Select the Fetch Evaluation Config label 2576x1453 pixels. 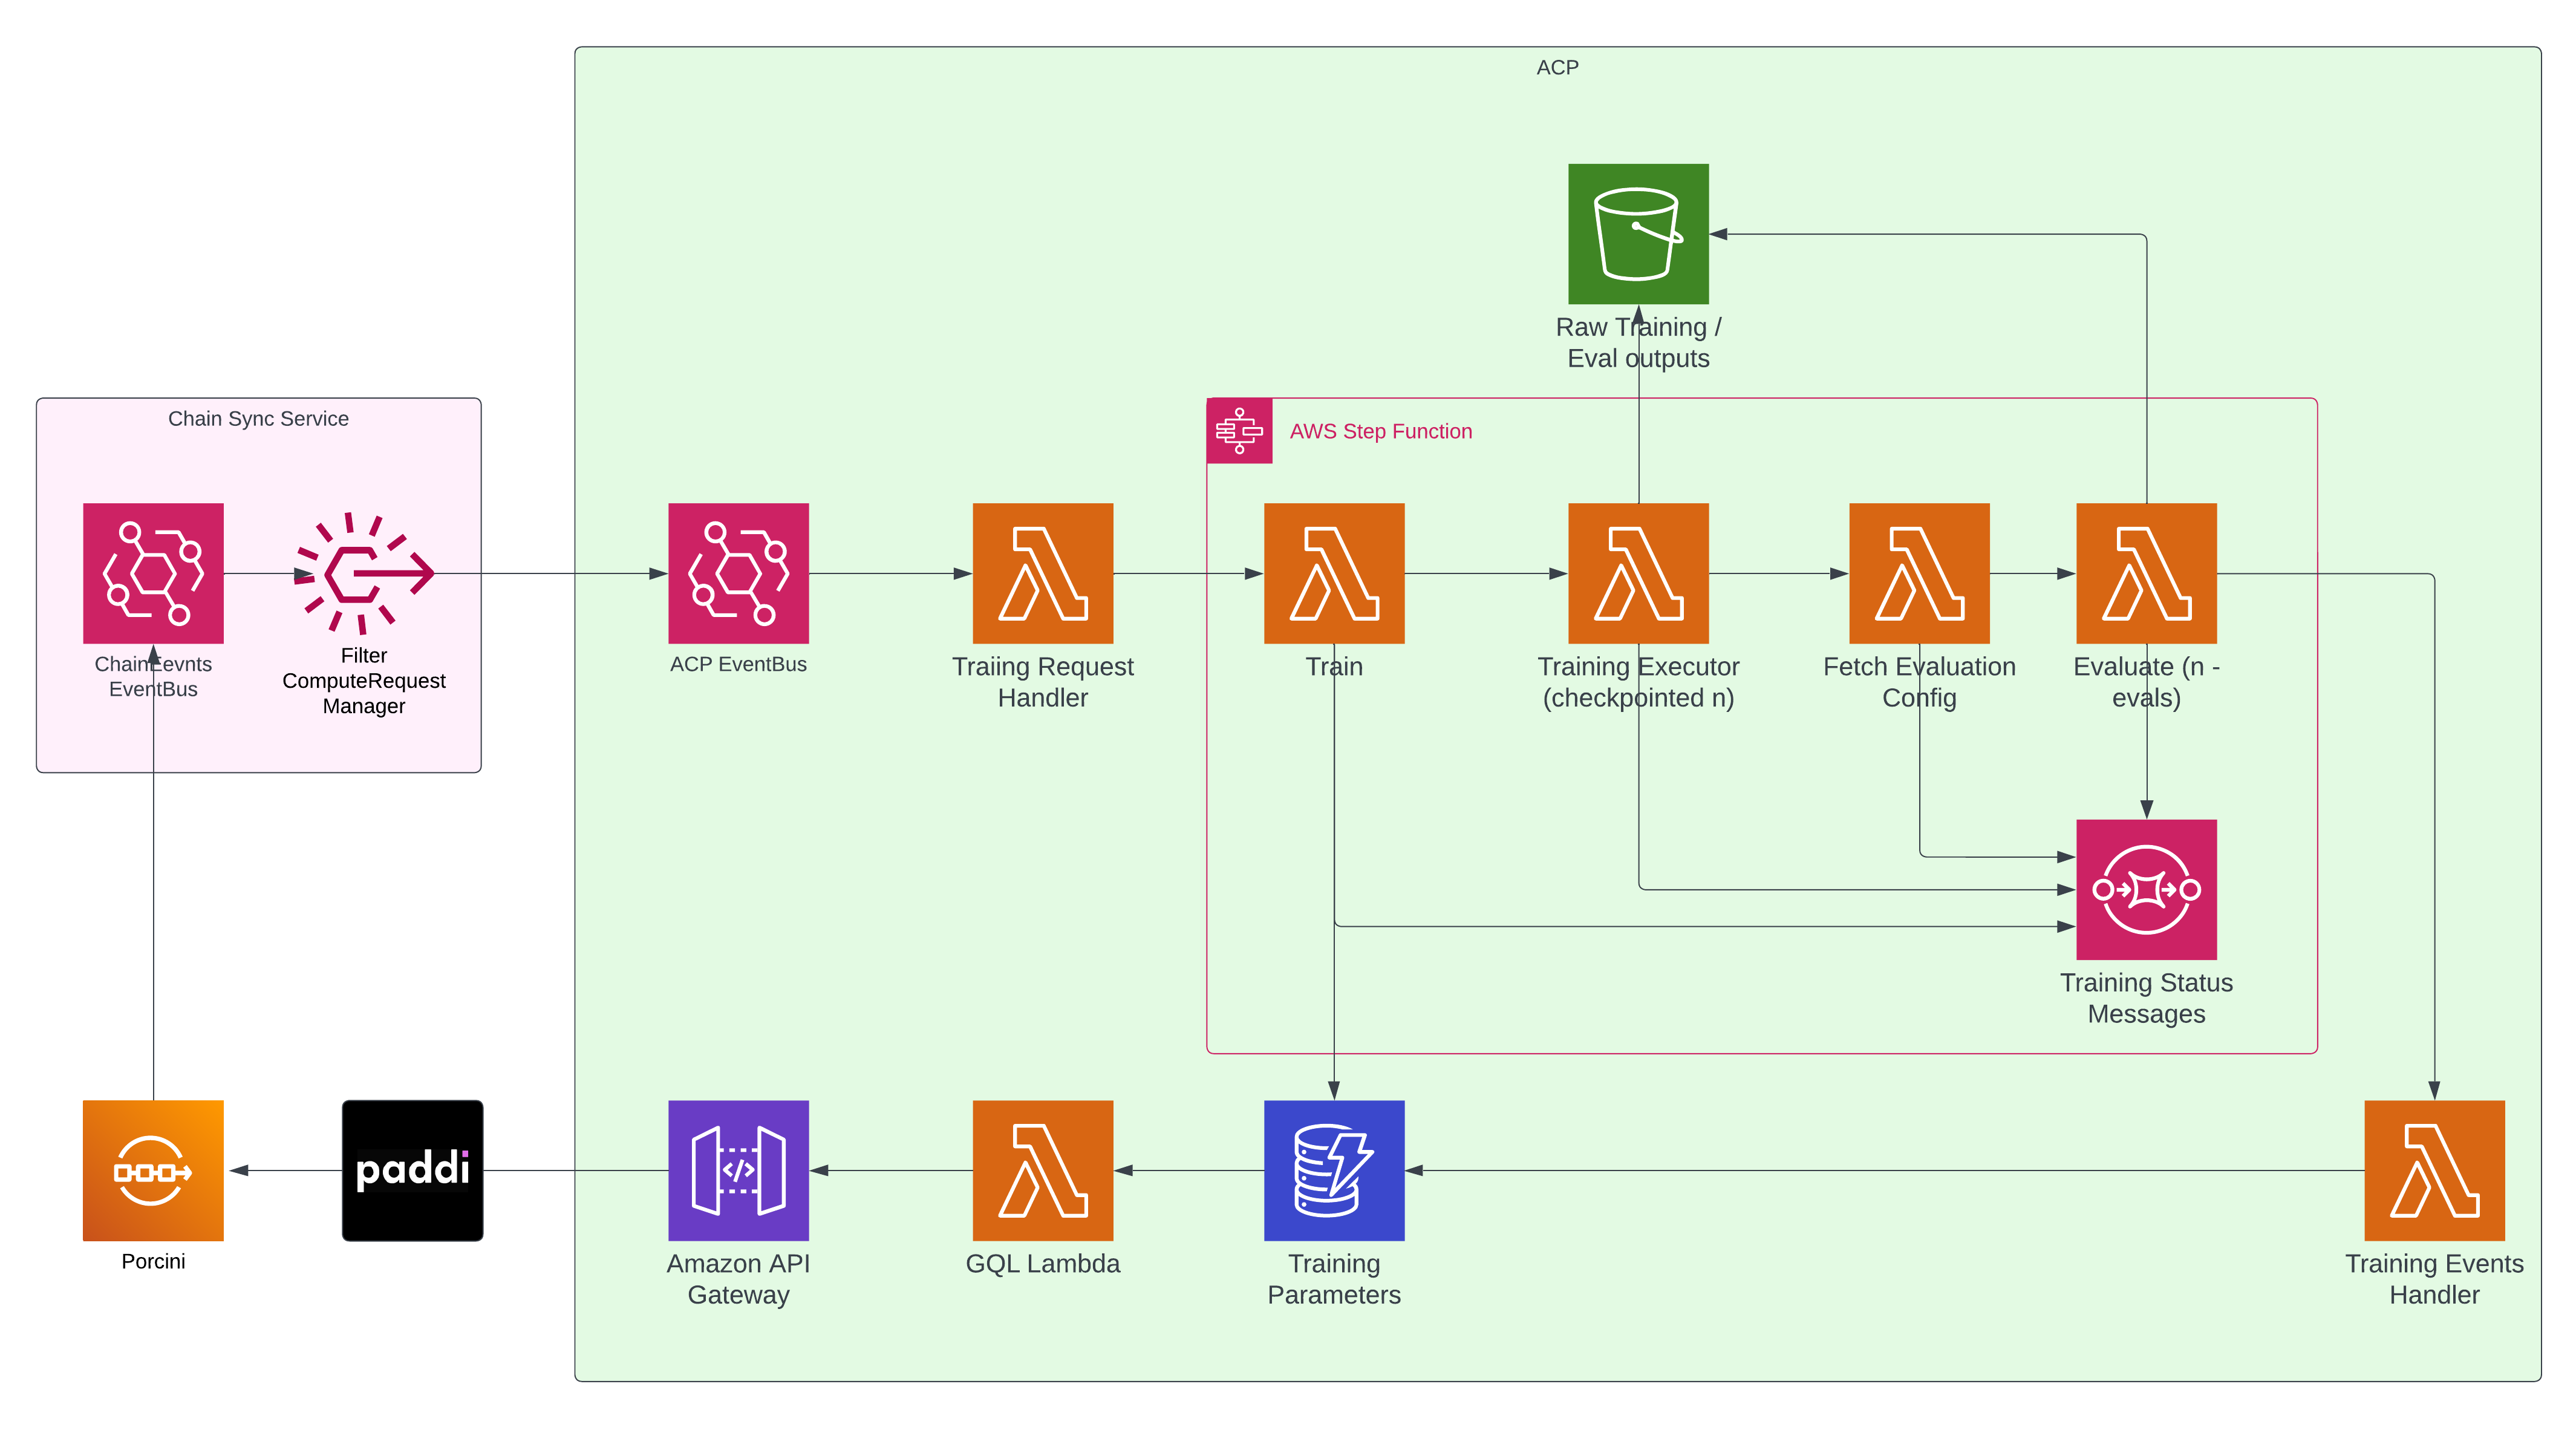tap(1919, 682)
